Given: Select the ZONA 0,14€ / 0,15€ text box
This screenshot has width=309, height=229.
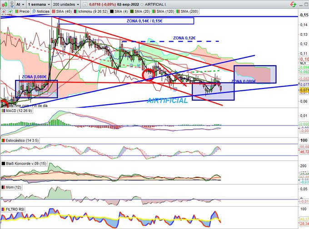Looking at the screenshot, I should pos(126,21).
